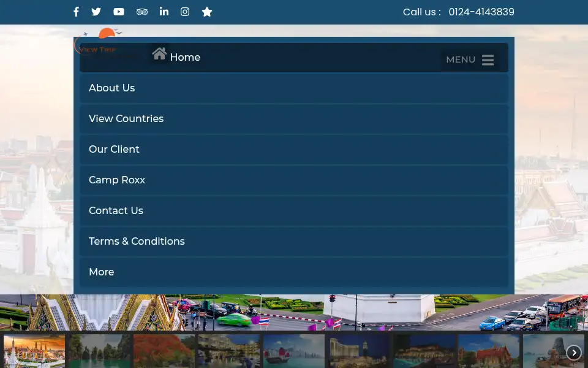Open the Instagram icon
Image resolution: width=588 pixels, height=368 pixels.
[x=185, y=12]
